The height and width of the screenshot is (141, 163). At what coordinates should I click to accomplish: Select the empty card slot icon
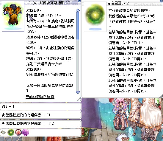pyautogui.click(x=3, y=132)
